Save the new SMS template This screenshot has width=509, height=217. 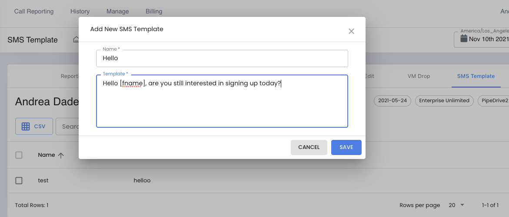point(346,147)
